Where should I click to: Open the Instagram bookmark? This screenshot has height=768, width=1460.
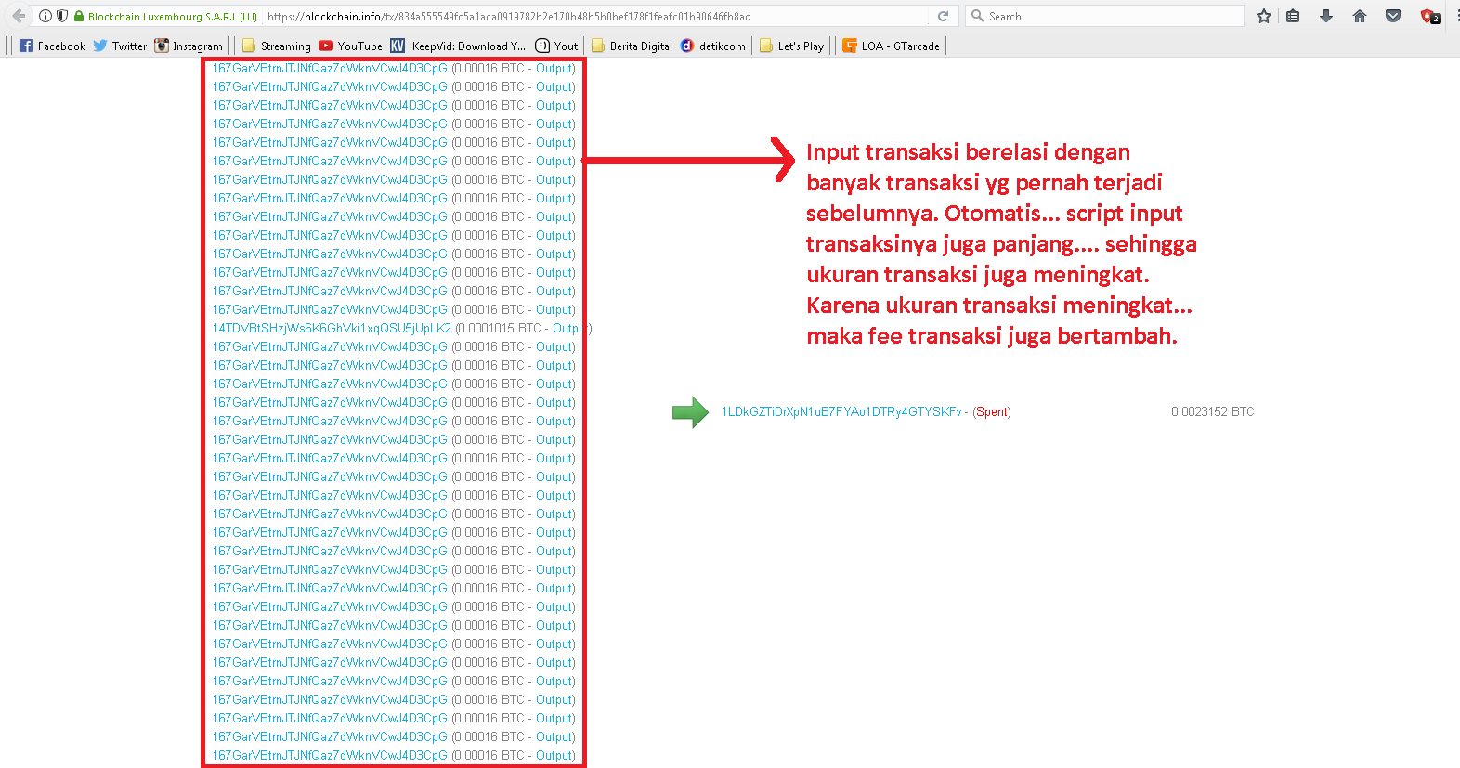(189, 46)
